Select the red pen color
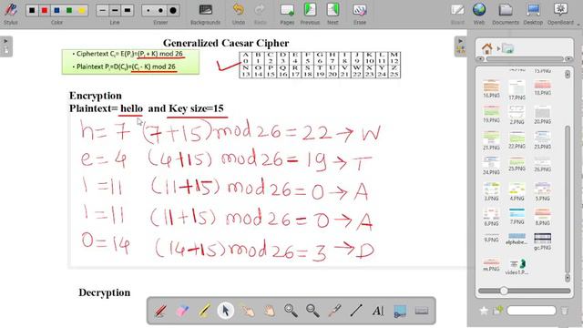 (45, 10)
